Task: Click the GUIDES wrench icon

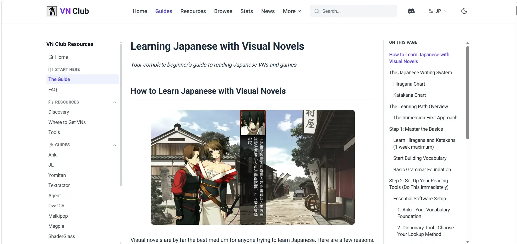Action: [51, 145]
